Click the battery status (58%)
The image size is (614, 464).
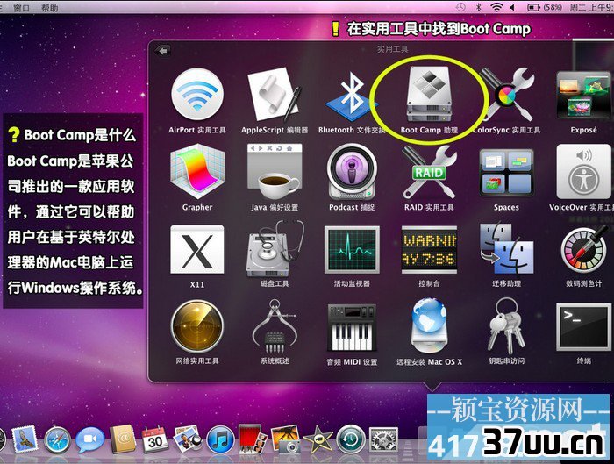545,7
